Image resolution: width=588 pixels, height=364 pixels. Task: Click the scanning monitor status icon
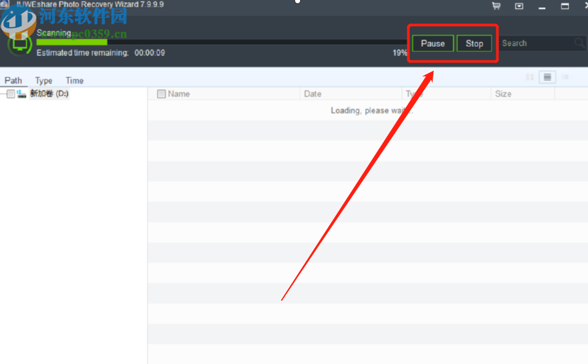tap(19, 44)
